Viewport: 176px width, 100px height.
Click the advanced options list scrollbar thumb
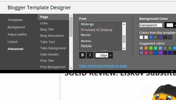[71, 27]
